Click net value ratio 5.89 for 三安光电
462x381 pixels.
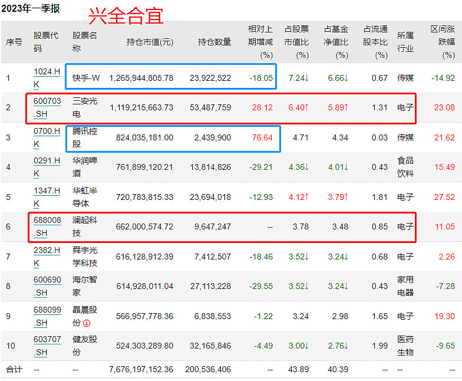(x=338, y=107)
